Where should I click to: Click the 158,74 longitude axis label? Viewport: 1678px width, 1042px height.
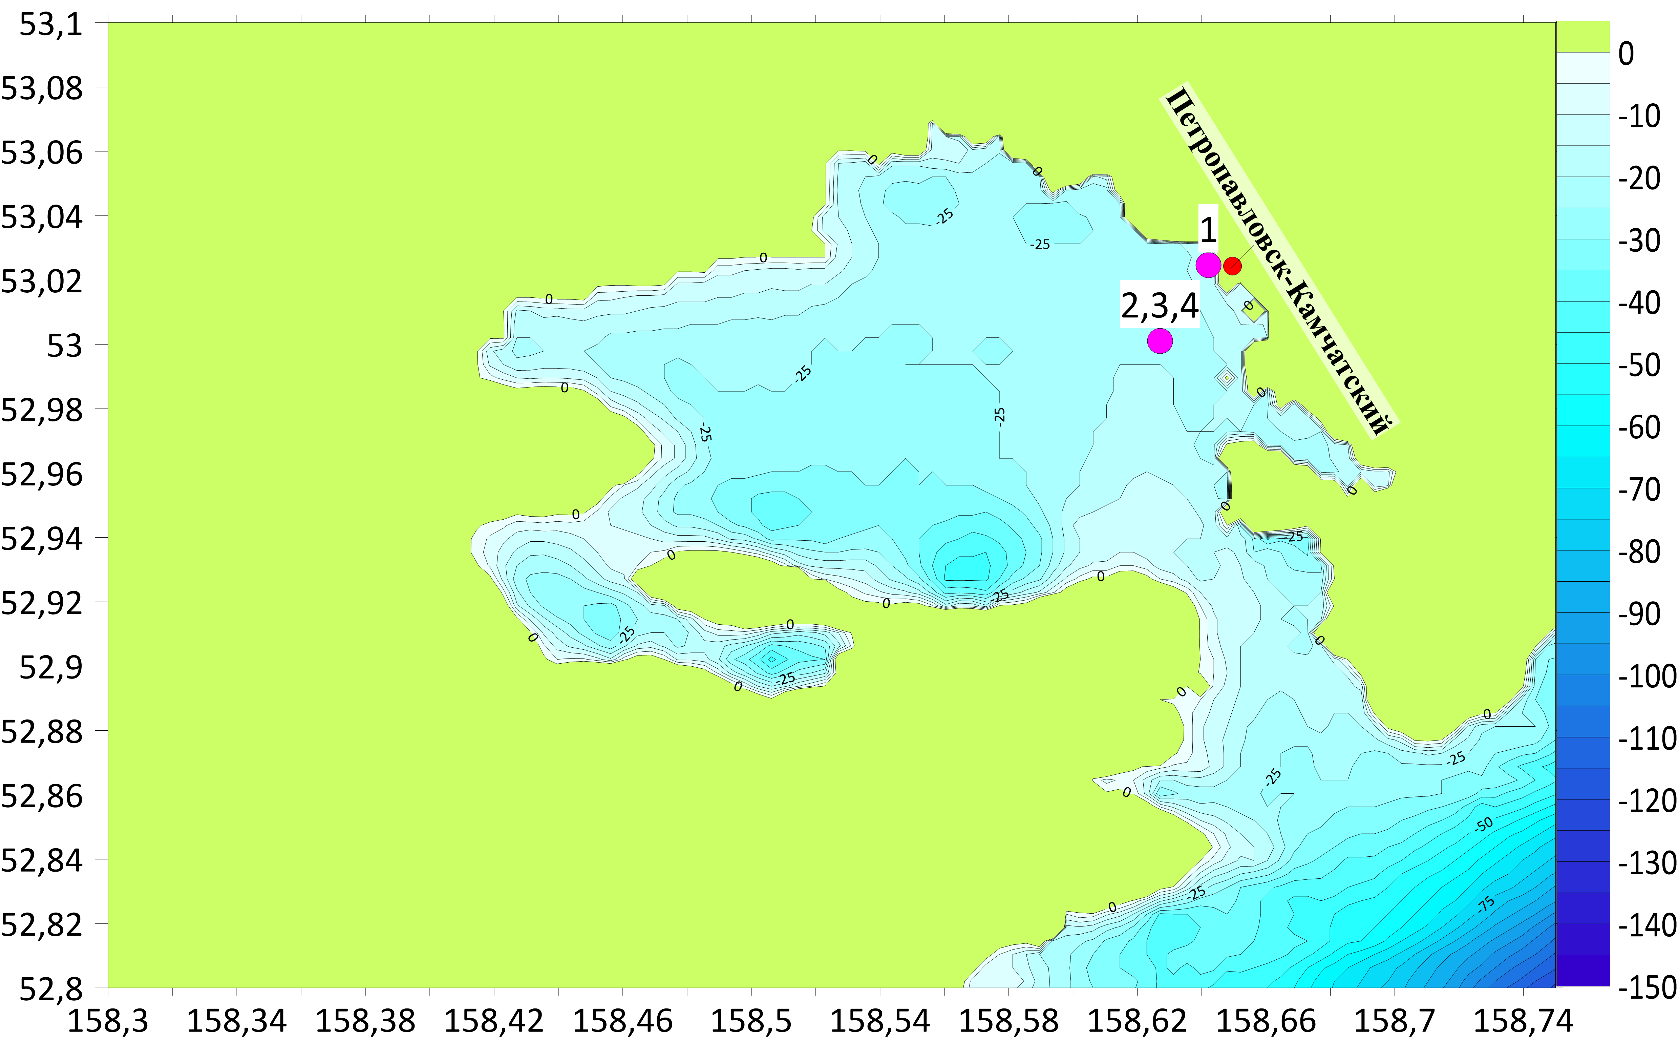(x=1523, y=1021)
